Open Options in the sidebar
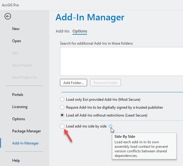 coord(19,119)
